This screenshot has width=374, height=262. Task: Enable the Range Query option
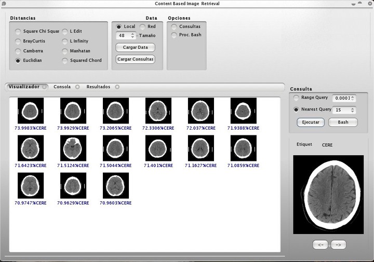pos(296,98)
